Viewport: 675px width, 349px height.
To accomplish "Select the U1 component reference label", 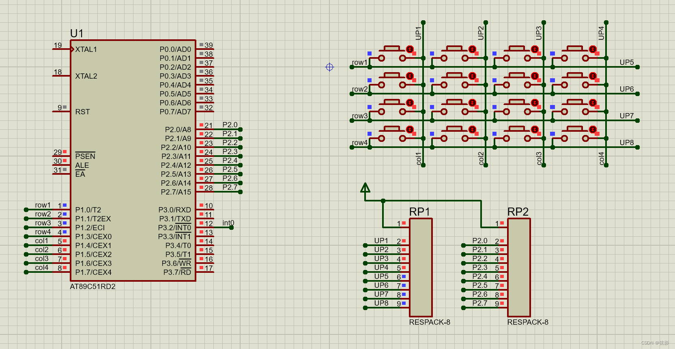I will pyautogui.click(x=77, y=33).
